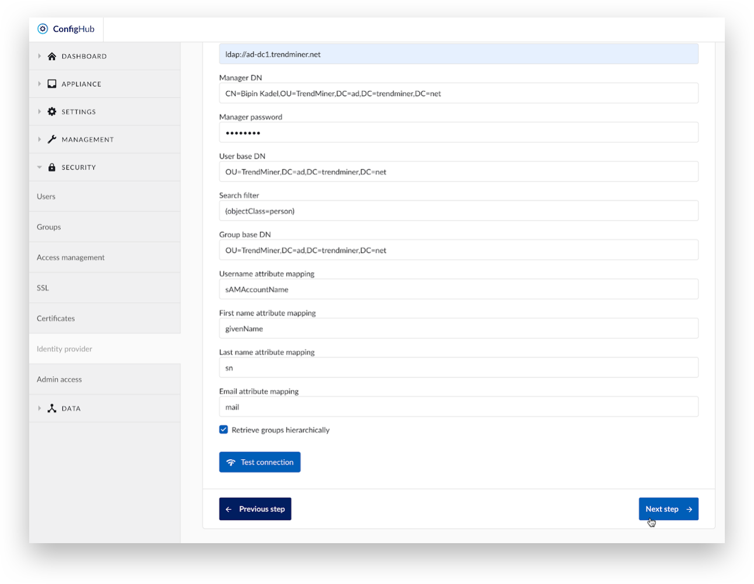Expand the Settings section arrow
The image size is (754, 584).
point(39,111)
